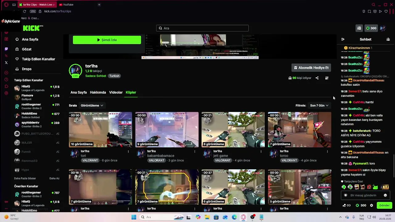
Task: Switch to the Videolar tab
Action: (116, 92)
